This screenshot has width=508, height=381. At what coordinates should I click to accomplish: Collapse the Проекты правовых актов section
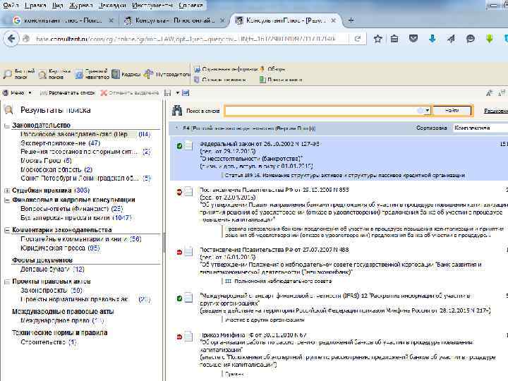(7, 282)
